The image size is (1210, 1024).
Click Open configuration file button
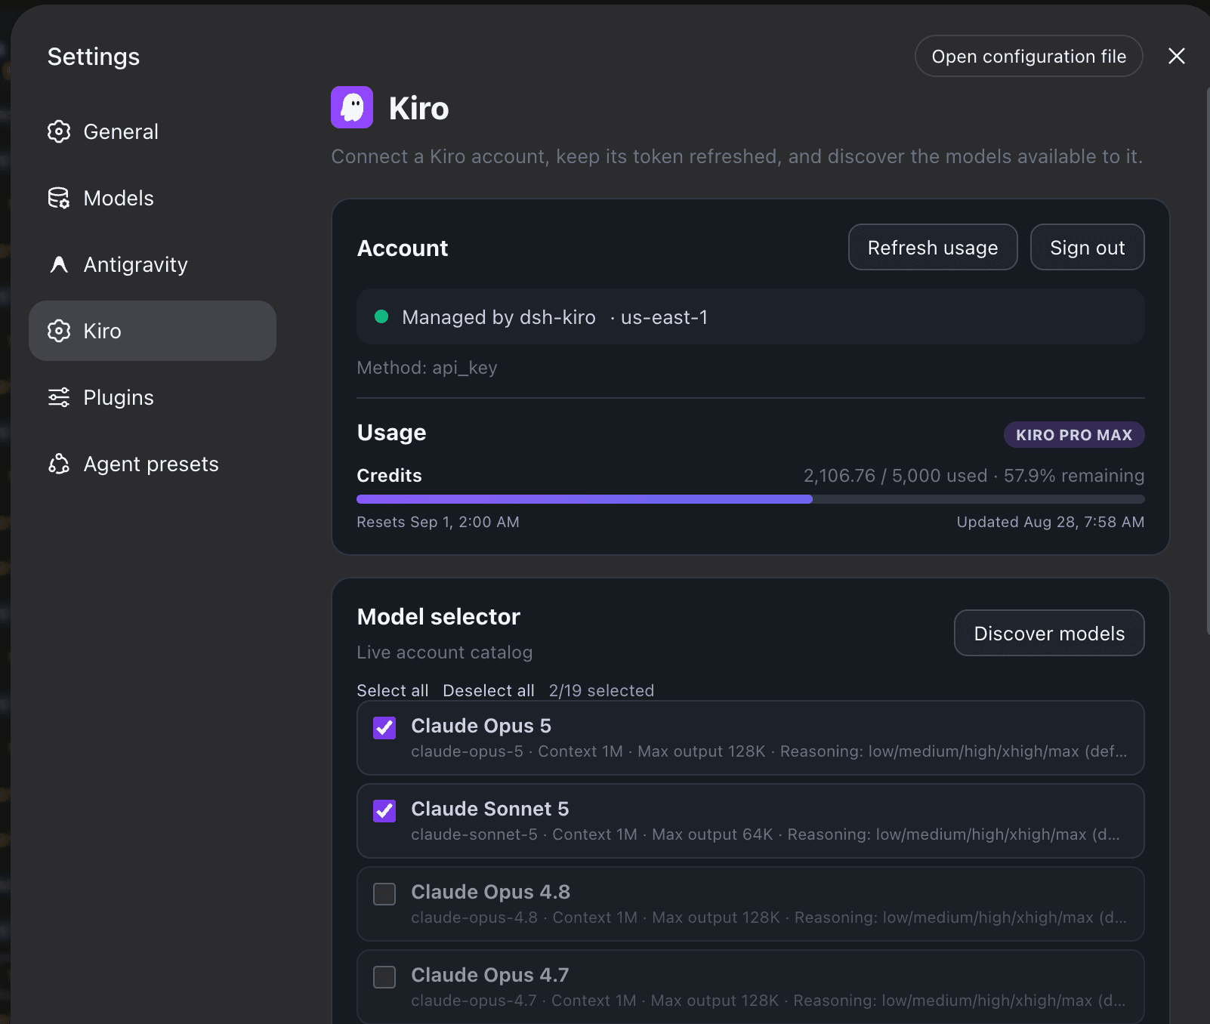(x=1029, y=56)
